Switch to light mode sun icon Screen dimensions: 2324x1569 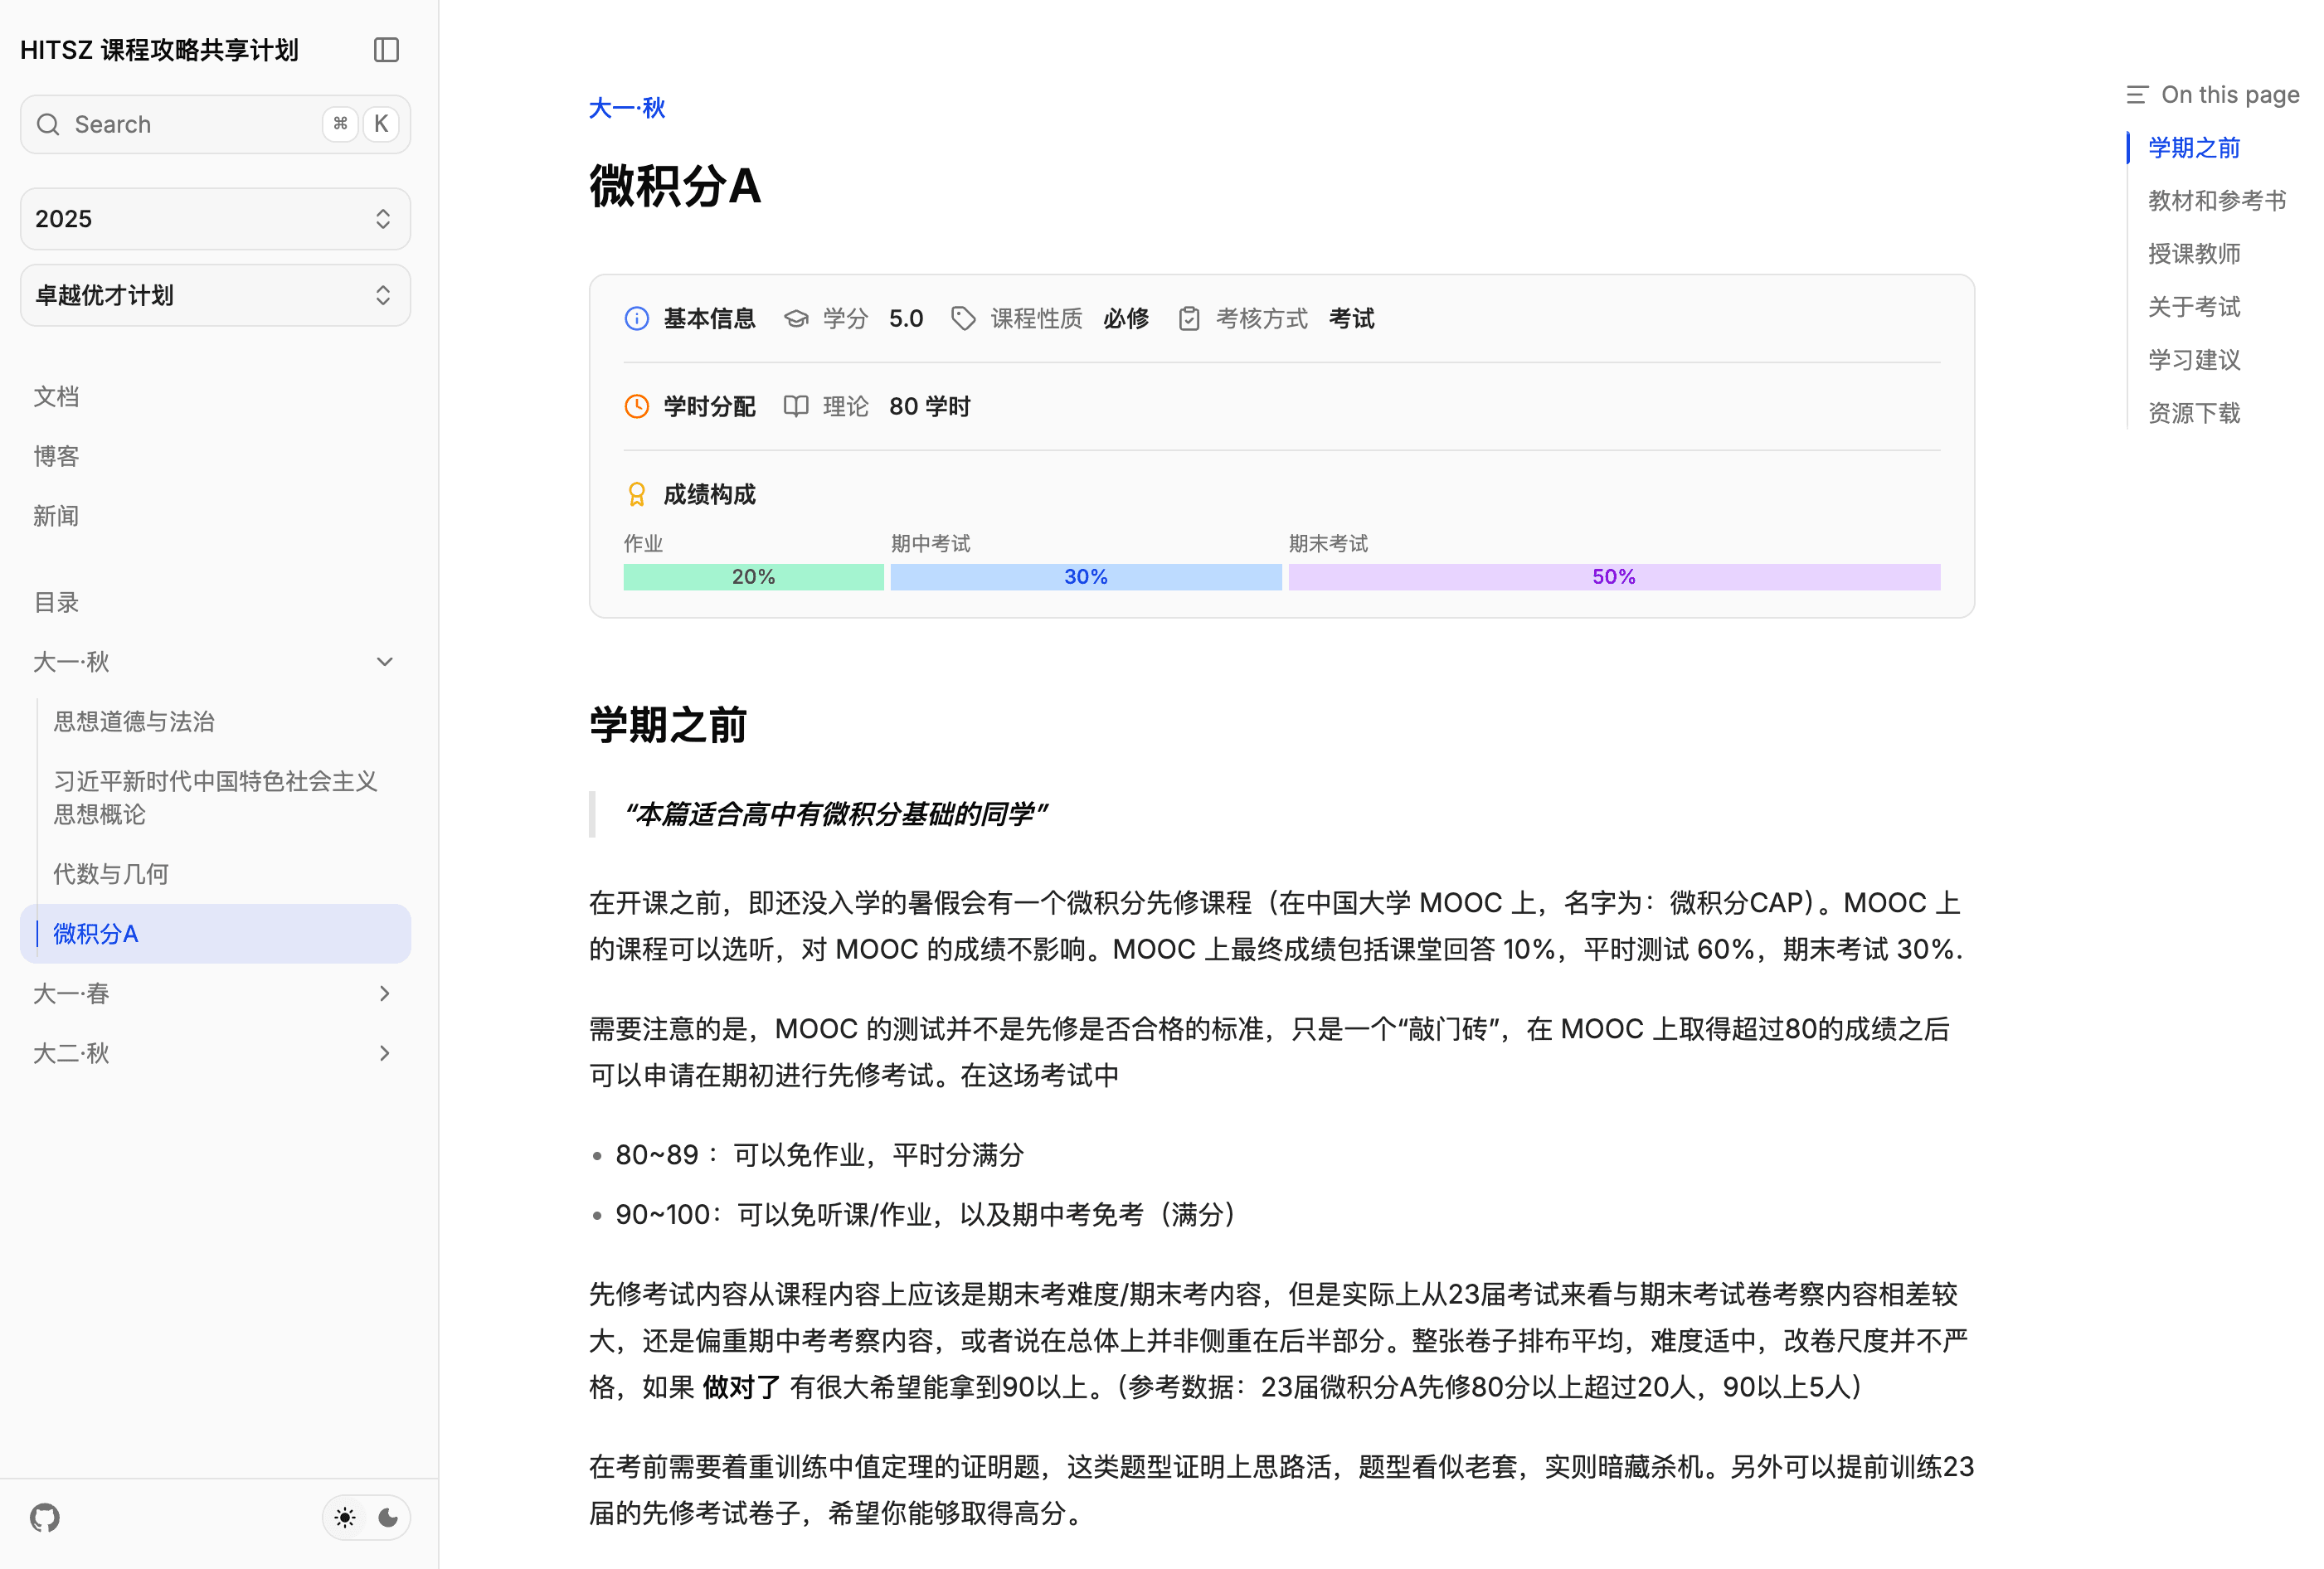pyautogui.click(x=345, y=1518)
